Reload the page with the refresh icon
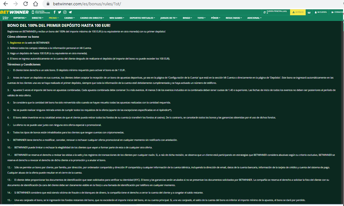This screenshot has width=344, height=206. [26, 4]
